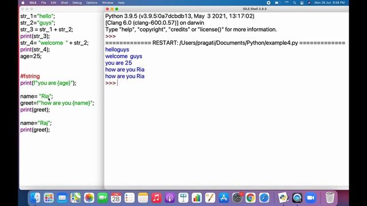The image size is (367, 206).
Task: Launch Safari from the dock
Action: [x=264, y=198]
